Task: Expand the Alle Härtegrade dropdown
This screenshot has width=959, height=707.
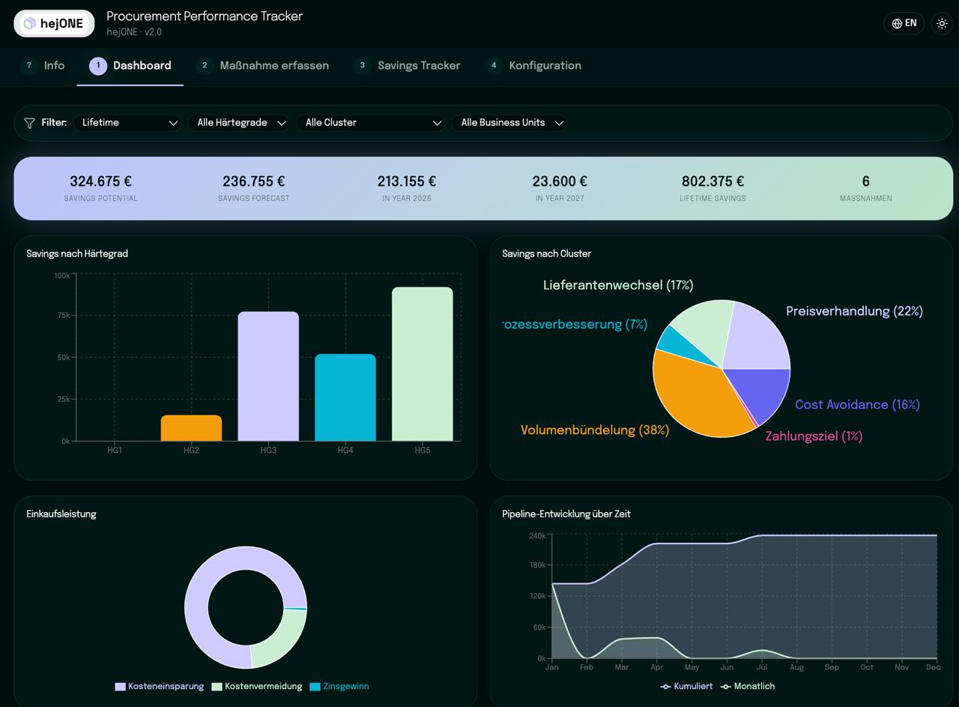Action: [239, 123]
